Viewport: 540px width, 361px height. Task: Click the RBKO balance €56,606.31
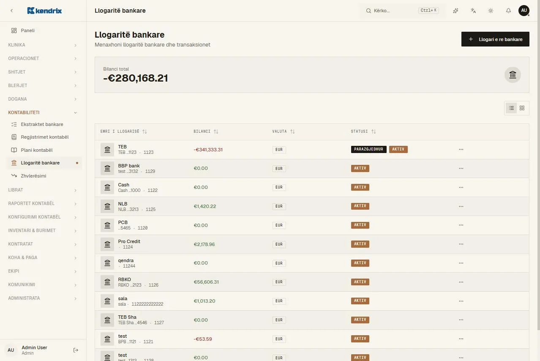pos(206,282)
